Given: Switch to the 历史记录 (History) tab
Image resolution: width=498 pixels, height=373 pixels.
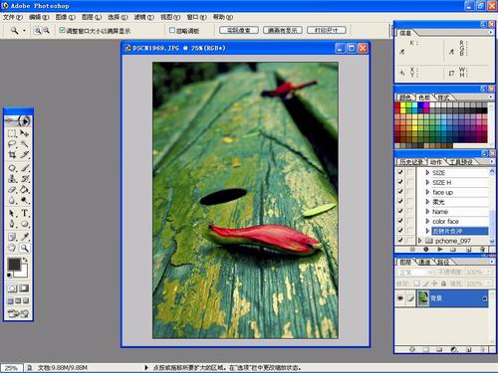Looking at the screenshot, I should [411, 162].
